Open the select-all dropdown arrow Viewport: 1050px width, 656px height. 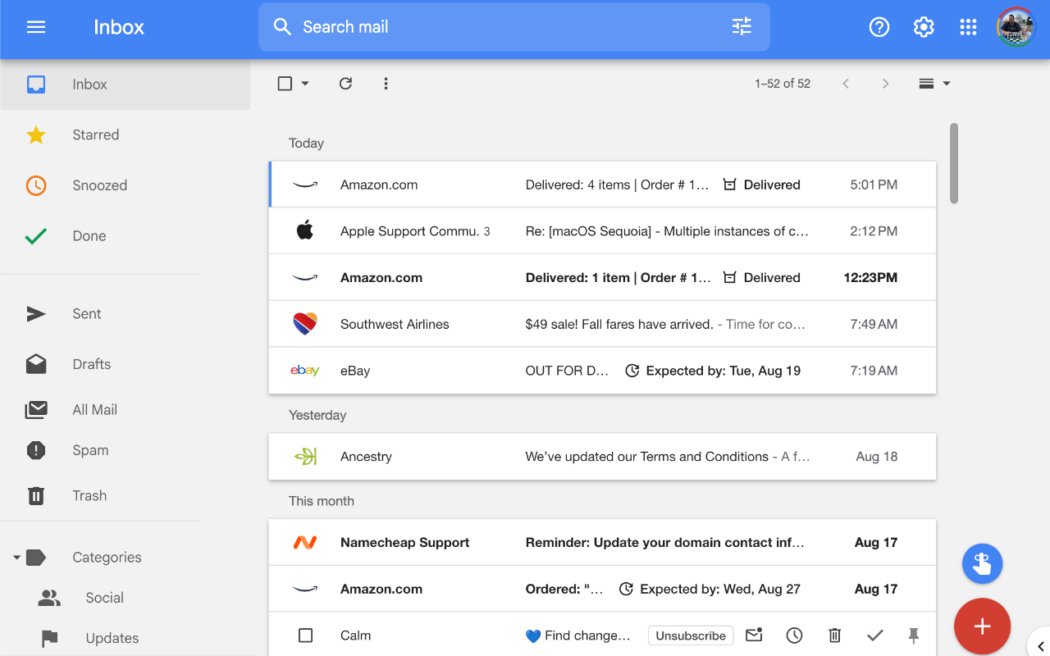click(305, 84)
